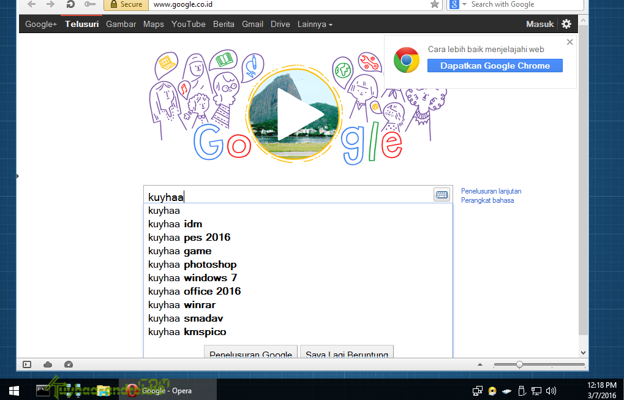Open Opera Link cloud icon
Image resolution: width=624 pixels, height=400 pixels.
[x=48, y=364]
